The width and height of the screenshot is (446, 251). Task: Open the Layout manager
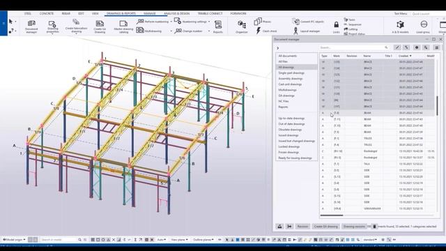click(307, 31)
